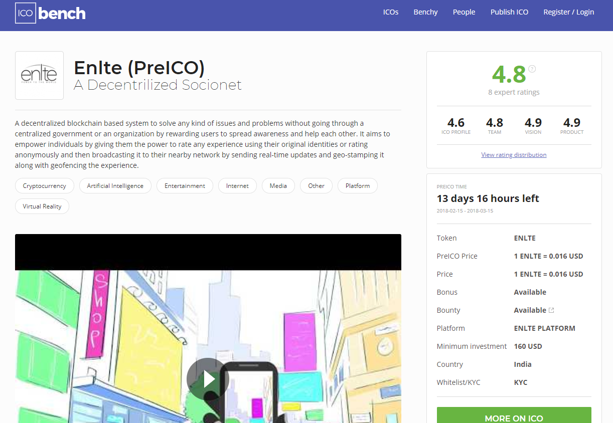Screen dimensions: 613x423
Task: Select the Virtual Reality tag
Action: pos(42,206)
